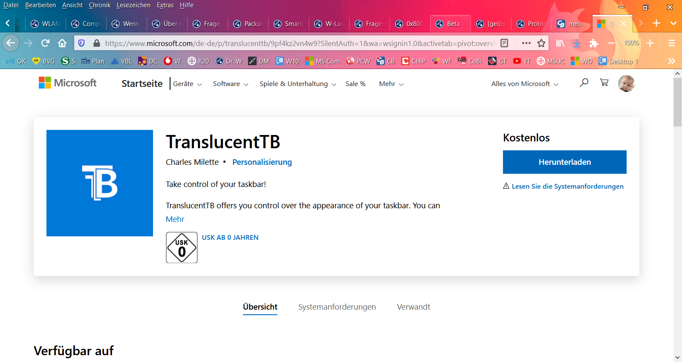The image size is (682, 362).
Task: Show downloads panel arrow
Action: (577, 43)
